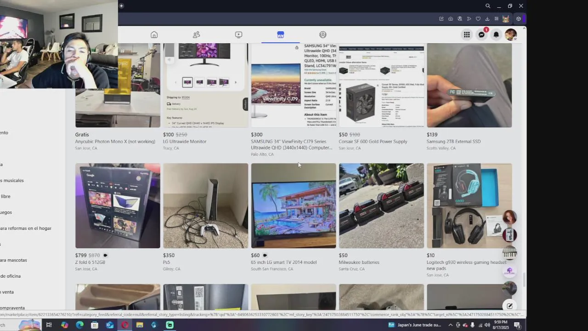
Task: Open browser easy setup sliders icon
Action: coord(497,19)
